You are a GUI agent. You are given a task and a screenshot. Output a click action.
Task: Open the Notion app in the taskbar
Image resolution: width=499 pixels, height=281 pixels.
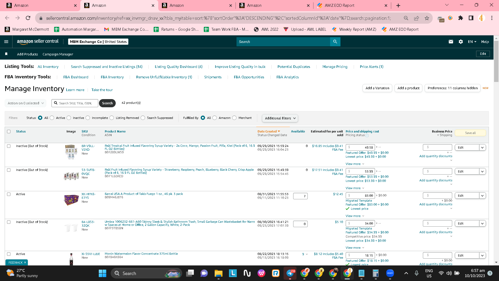tap(247, 273)
